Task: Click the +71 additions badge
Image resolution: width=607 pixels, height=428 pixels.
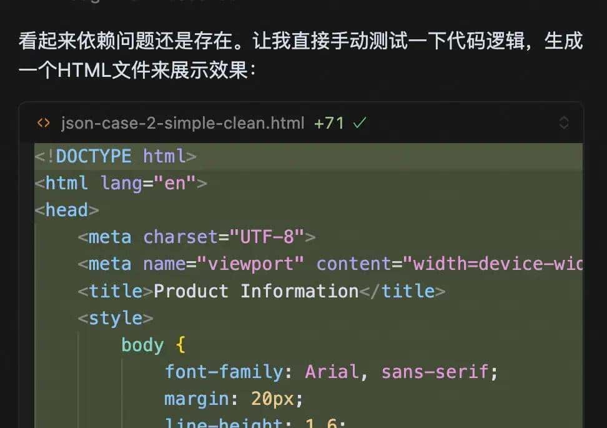Action: click(x=328, y=122)
